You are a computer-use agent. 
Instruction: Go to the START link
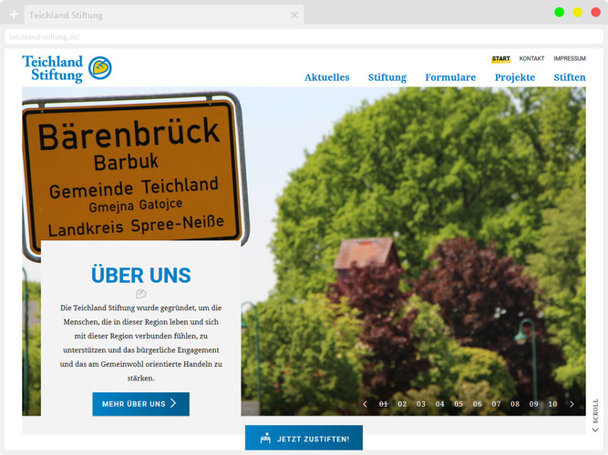[500, 58]
